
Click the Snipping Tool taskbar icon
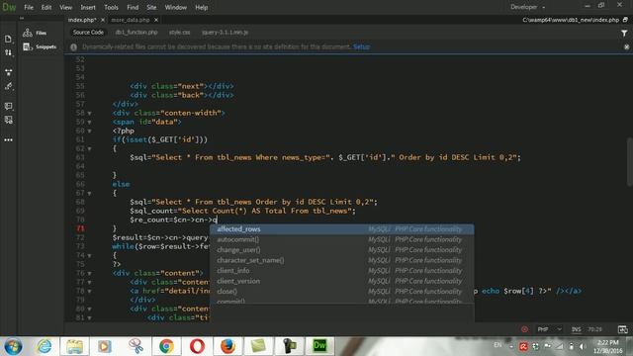pyautogui.click(x=136, y=346)
